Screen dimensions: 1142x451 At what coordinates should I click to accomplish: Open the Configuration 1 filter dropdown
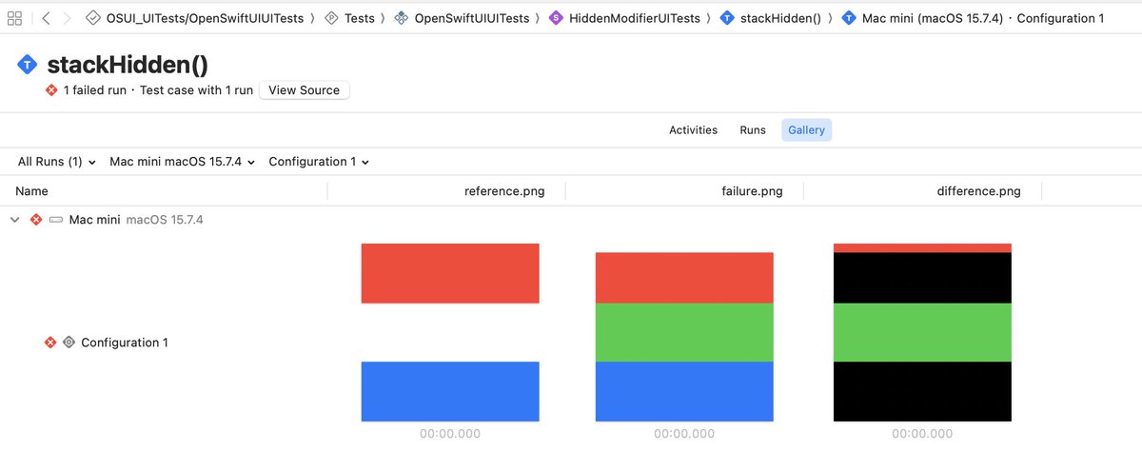(x=319, y=162)
